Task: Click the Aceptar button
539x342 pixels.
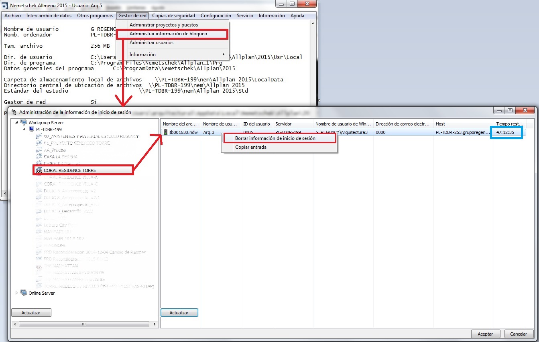Action: click(485, 334)
